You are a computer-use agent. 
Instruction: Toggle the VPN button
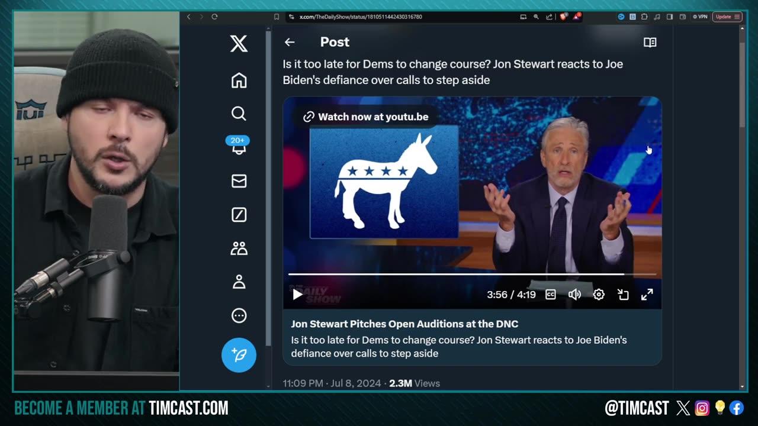(x=699, y=17)
